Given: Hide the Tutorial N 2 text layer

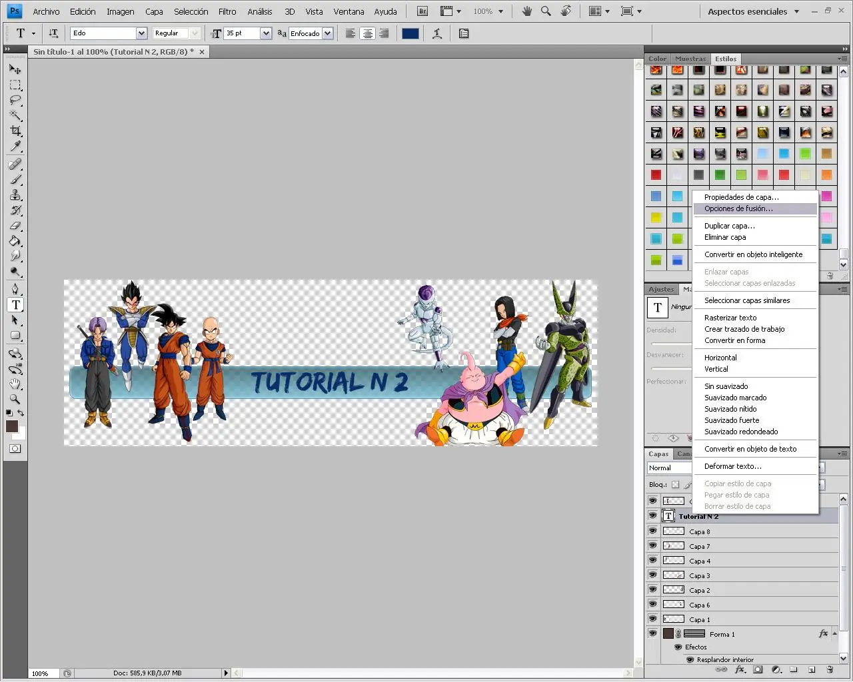Looking at the screenshot, I should [x=652, y=515].
